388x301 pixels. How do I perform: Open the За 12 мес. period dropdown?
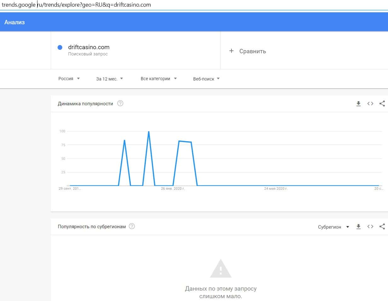tap(110, 79)
